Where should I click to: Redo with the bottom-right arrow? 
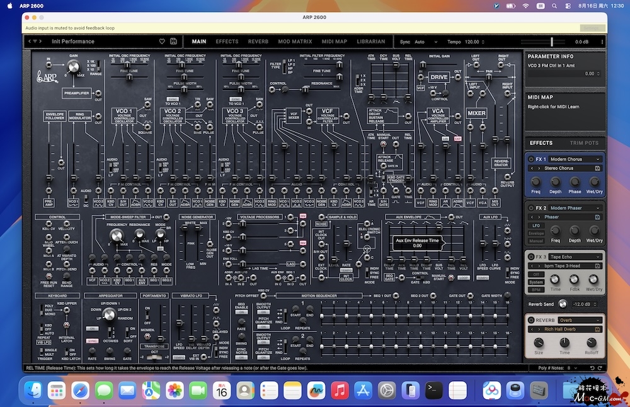click(600, 368)
